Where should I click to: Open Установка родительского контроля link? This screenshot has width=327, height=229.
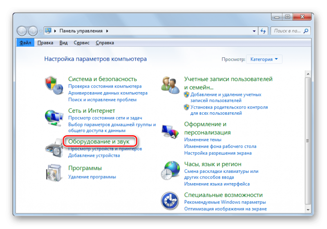coord(229,110)
